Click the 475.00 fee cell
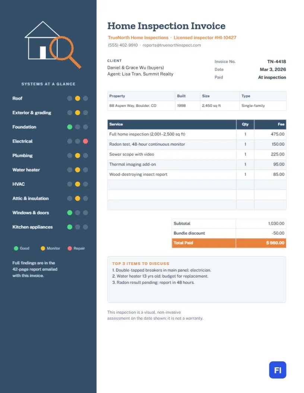304x393 pixels. pyautogui.click(x=270, y=134)
